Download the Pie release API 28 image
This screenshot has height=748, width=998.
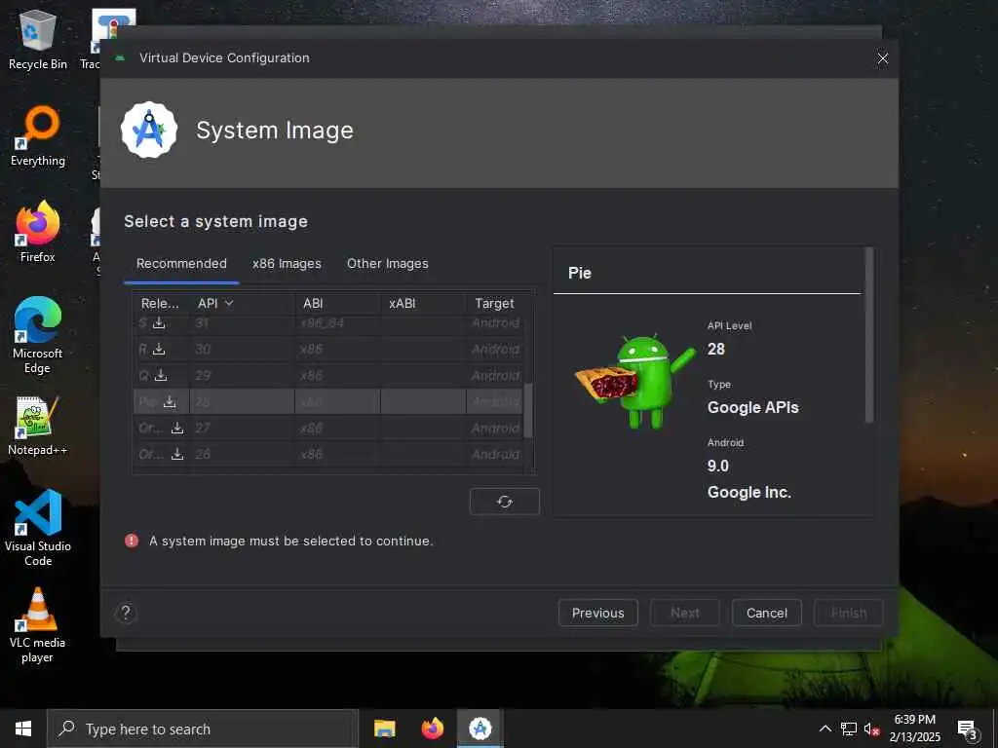[x=170, y=401]
